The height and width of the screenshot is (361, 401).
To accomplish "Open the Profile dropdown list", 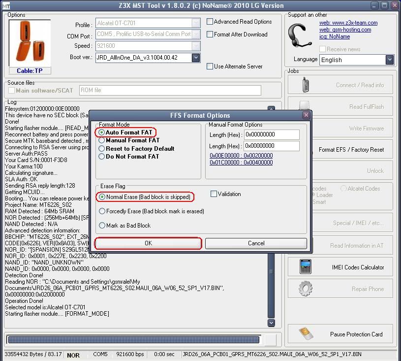I will (x=196, y=23).
